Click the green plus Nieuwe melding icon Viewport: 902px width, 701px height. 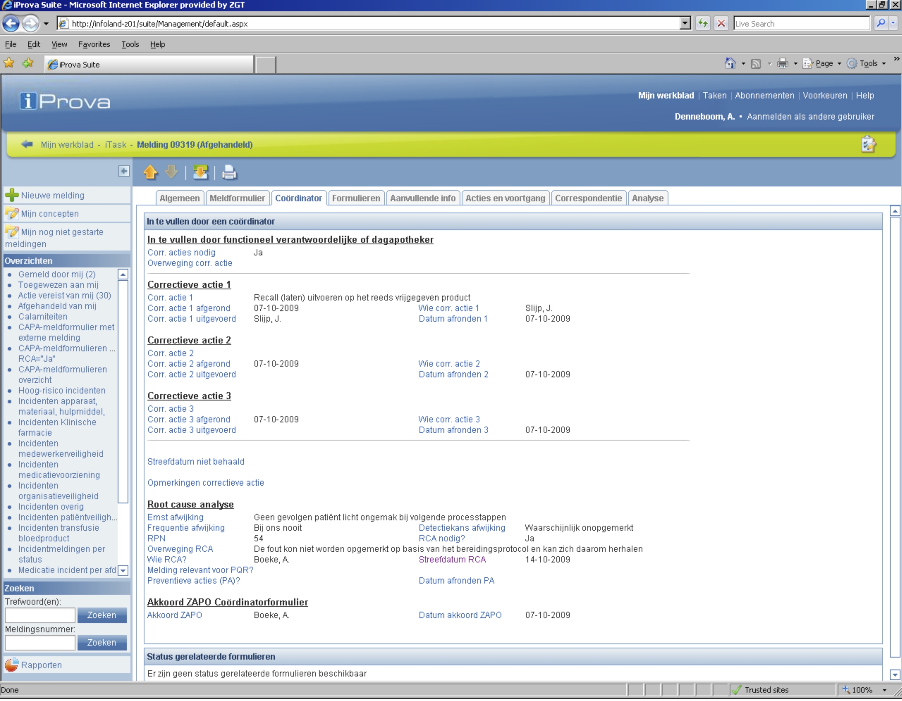click(12, 195)
